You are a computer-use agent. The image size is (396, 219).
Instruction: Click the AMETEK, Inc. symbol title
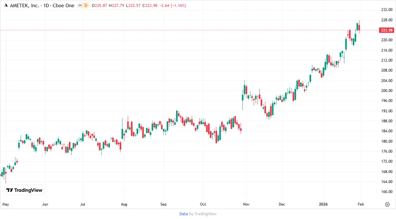click(x=25, y=5)
